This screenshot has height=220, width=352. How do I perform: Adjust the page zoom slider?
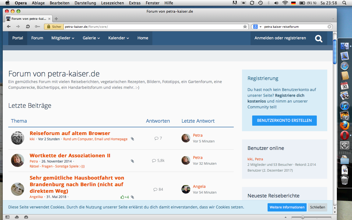303,217
